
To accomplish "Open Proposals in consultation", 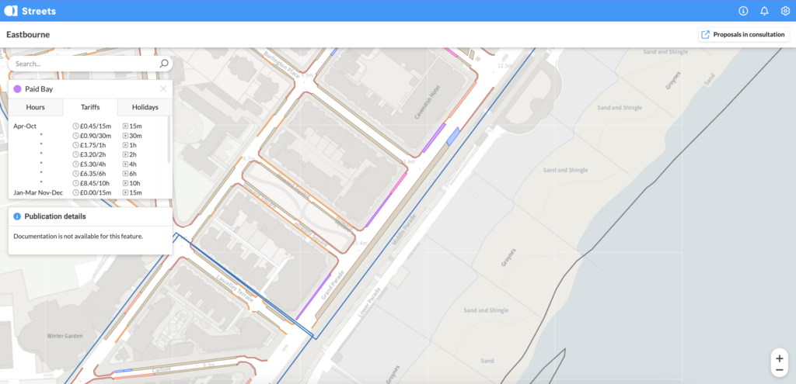I will tap(744, 34).
